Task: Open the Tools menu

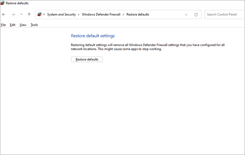Action: click(34, 25)
